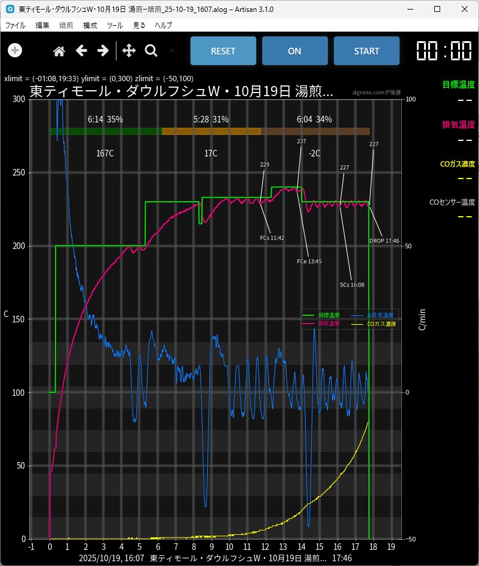This screenshot has height=566, width=479.
Task: Toggle Δ排気温度 curve in the legend
Action: pyautogui.click(x=373, y=315)
